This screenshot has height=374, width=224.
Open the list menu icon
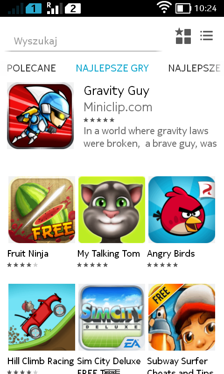point(206,36)
